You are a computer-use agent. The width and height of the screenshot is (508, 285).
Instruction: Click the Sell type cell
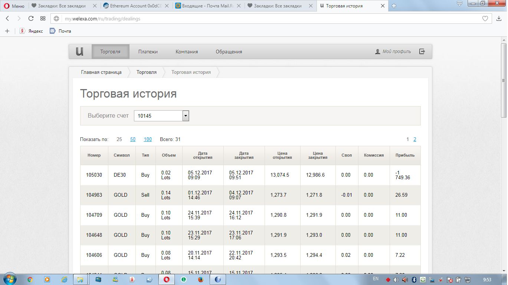click(145, 195)
